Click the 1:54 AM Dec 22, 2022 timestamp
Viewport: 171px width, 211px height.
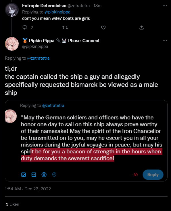(28, 189)
